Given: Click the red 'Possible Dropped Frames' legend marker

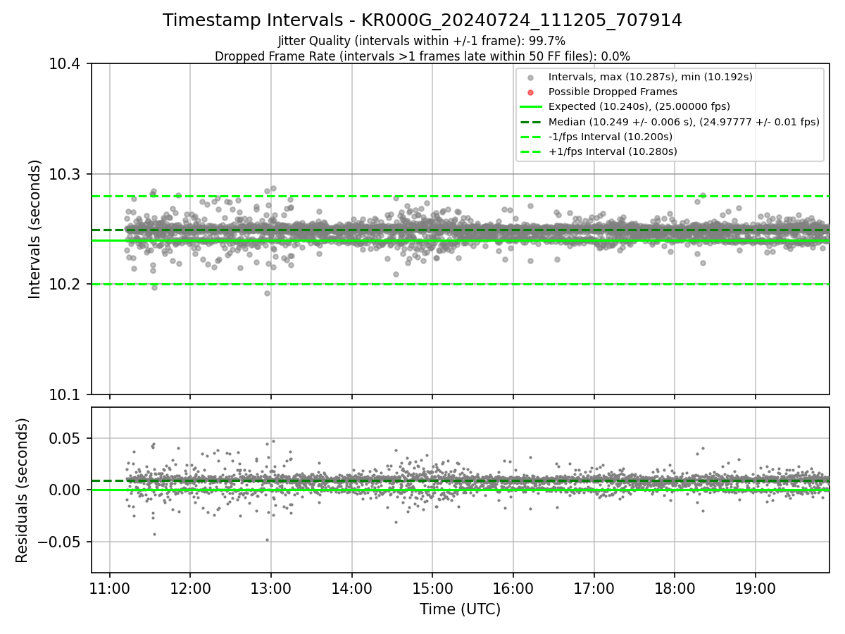Looking at the screenshot, I should pyautogui.click(x=531, y=92).
